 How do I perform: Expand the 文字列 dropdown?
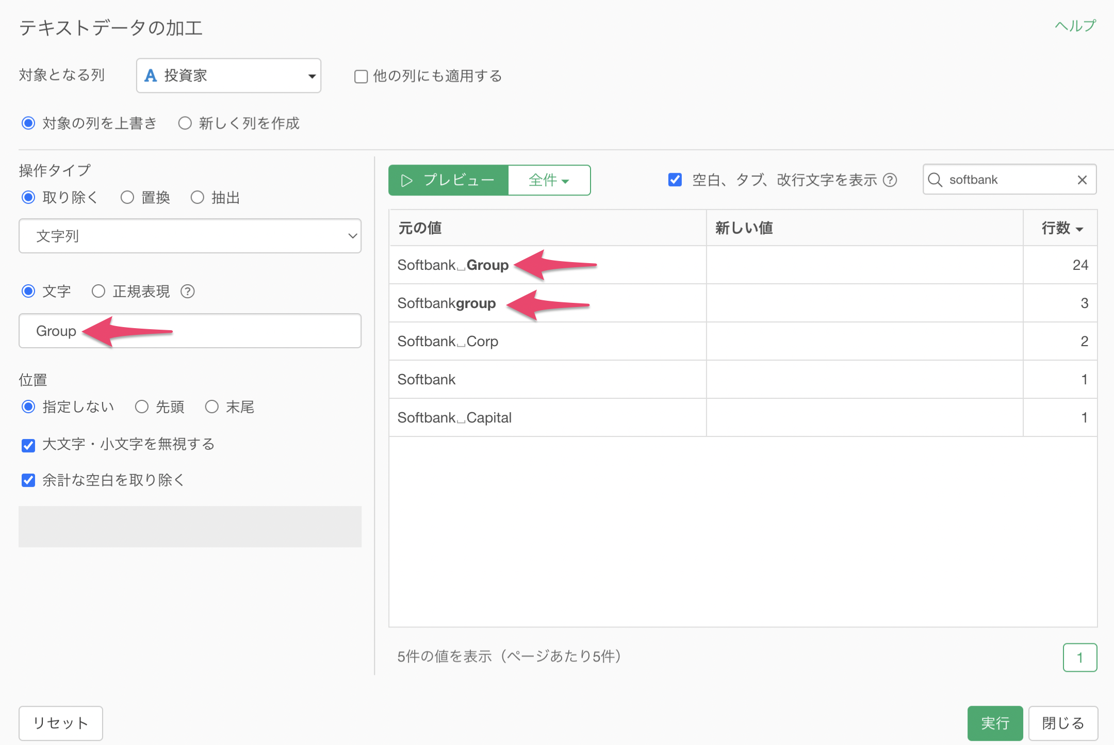pos(190,236)
